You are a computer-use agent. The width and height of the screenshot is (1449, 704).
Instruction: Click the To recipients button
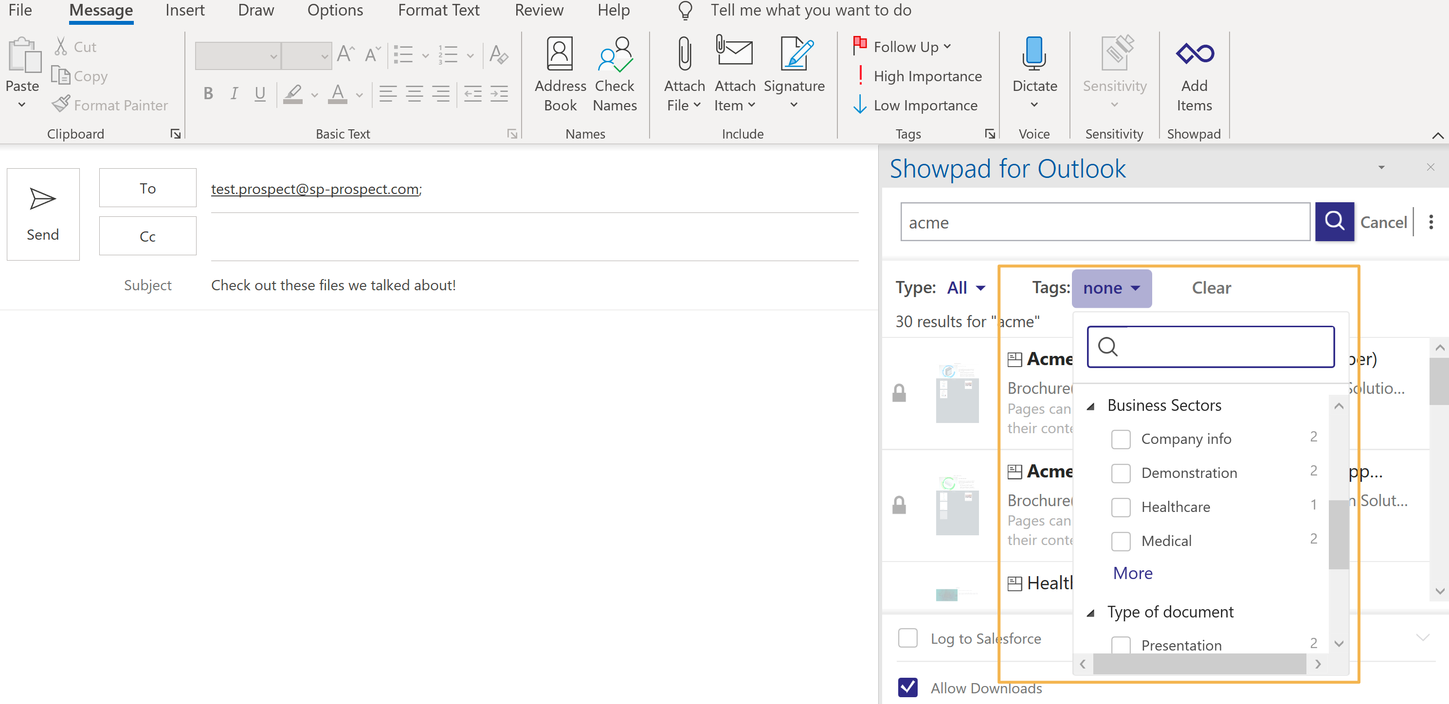pos(147,188)
